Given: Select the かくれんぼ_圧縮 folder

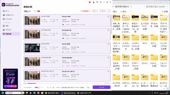Looking at the screenshot, I should (x=154, y=21).
